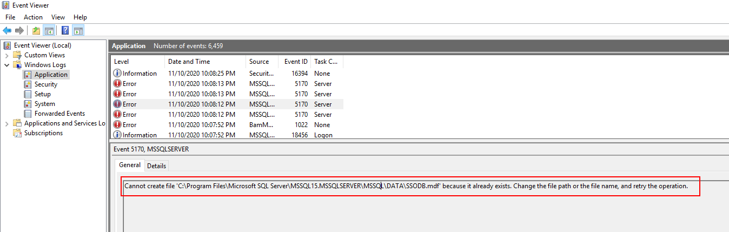Select the BamM error event 1022 row
The height and width of the screenshot is (232, 729).
click(x=227, y=125)
